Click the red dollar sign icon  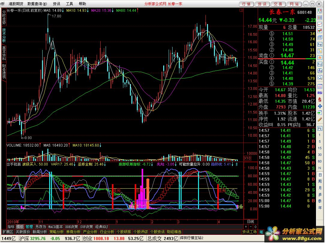[x=320, y=99]
